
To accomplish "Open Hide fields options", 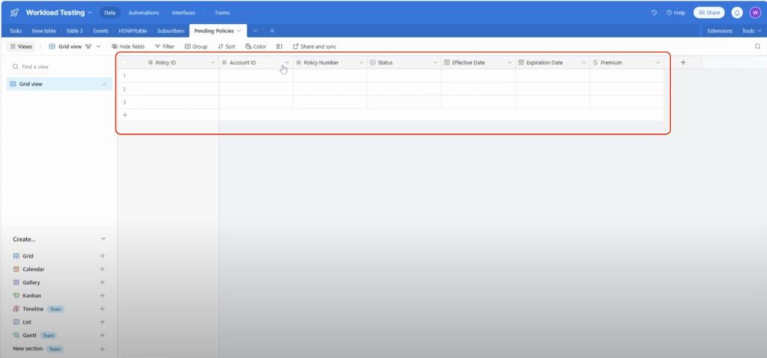I will pyautogui.click(x=128, y=46).
